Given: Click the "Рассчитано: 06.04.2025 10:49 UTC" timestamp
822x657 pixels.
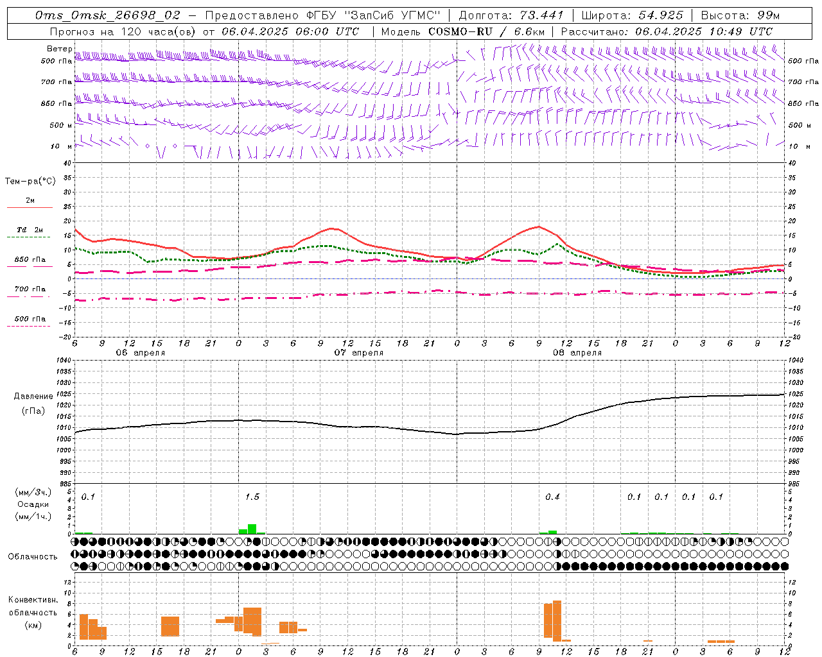Looking at the screenshot, I should pyautogui.click(x=667, y=31).
